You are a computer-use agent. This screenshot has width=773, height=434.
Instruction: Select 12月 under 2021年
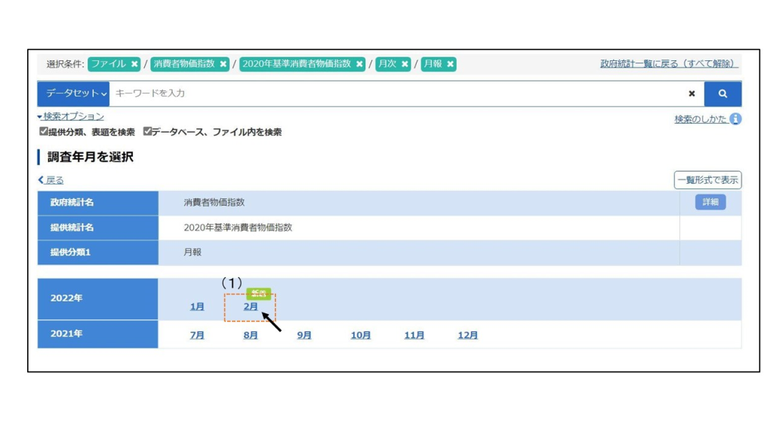469,335
